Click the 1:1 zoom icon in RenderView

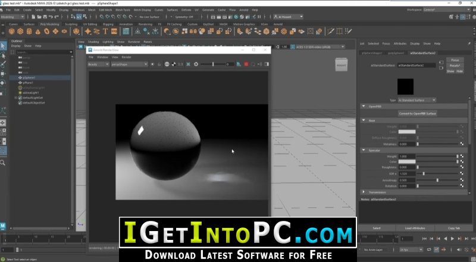180,64
